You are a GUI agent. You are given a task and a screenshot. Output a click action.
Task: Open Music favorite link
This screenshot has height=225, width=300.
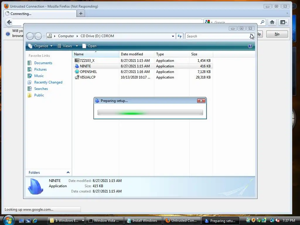point(39,76)
